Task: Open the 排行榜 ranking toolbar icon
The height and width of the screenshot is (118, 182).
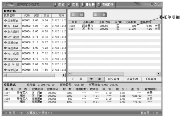Action: point(83,5)
